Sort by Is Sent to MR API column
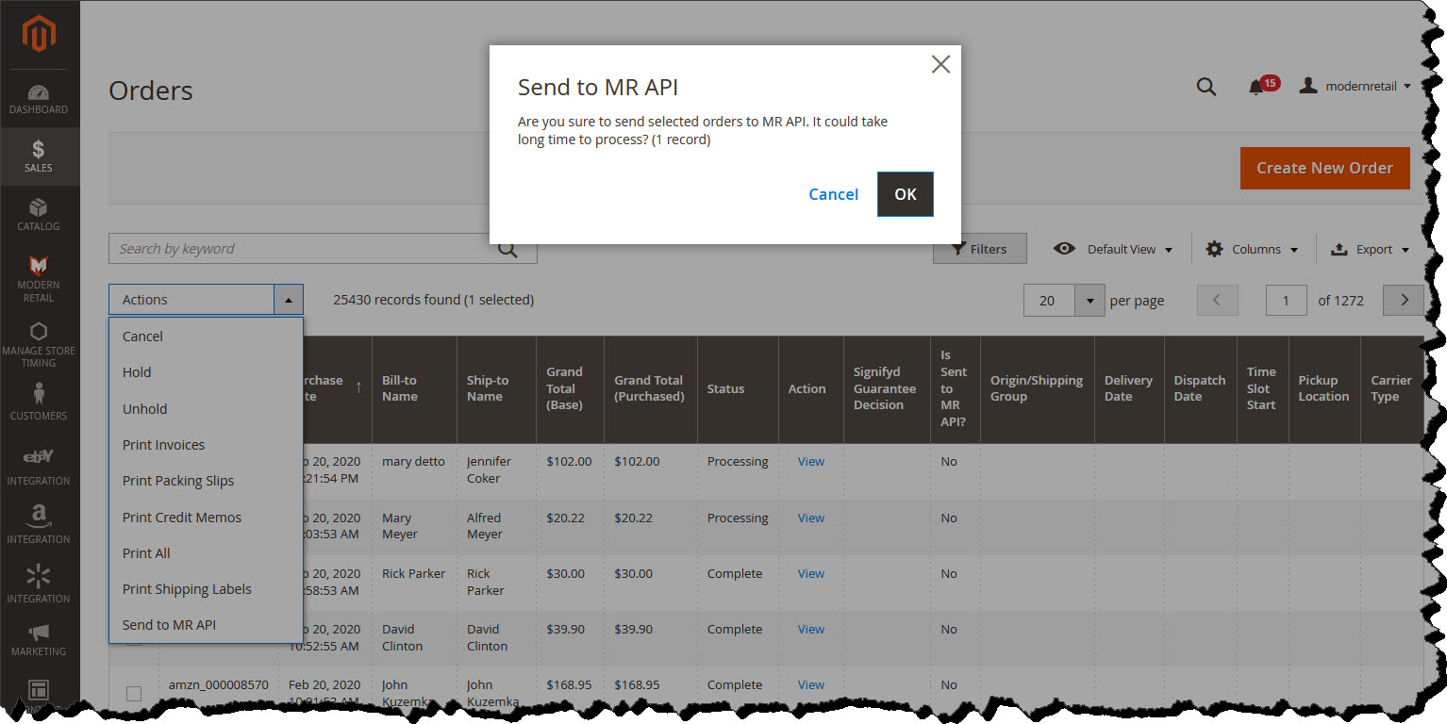 point(955,388)
